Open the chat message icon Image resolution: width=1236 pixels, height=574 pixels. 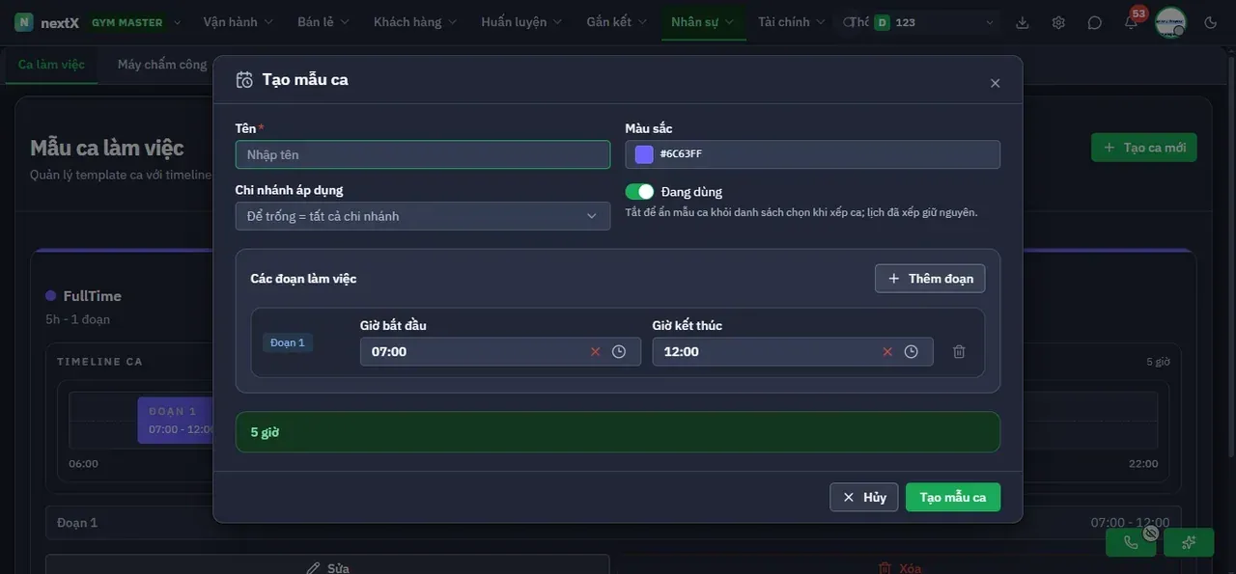[x=1094, y=22]
